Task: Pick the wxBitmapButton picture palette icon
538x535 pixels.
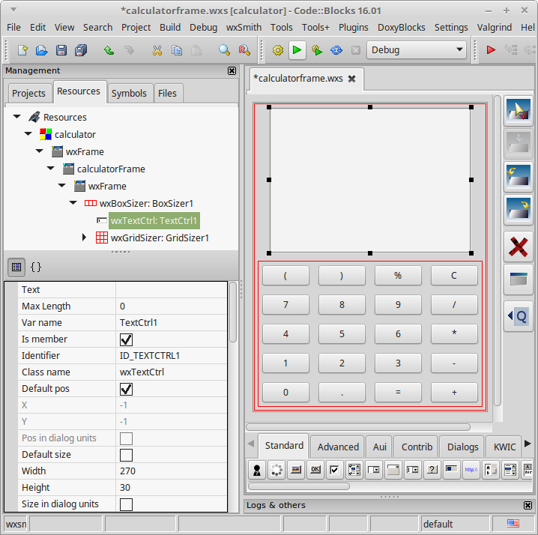Action: click(x=295, y=470)
